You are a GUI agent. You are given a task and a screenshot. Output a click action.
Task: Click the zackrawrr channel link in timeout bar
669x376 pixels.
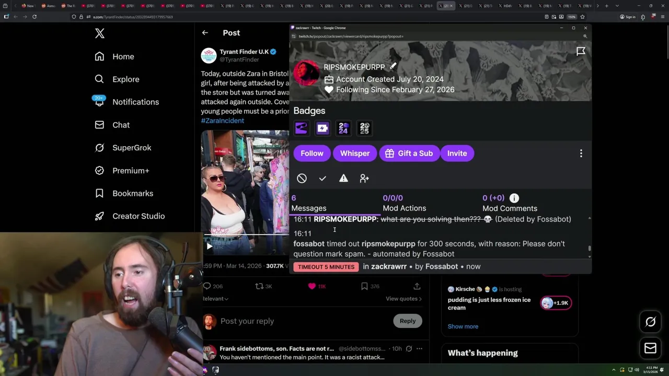(x=389, y=266)
